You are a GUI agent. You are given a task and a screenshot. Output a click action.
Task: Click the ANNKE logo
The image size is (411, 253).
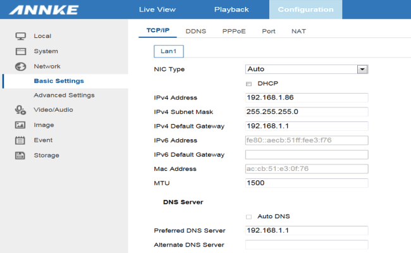[44, 10]
